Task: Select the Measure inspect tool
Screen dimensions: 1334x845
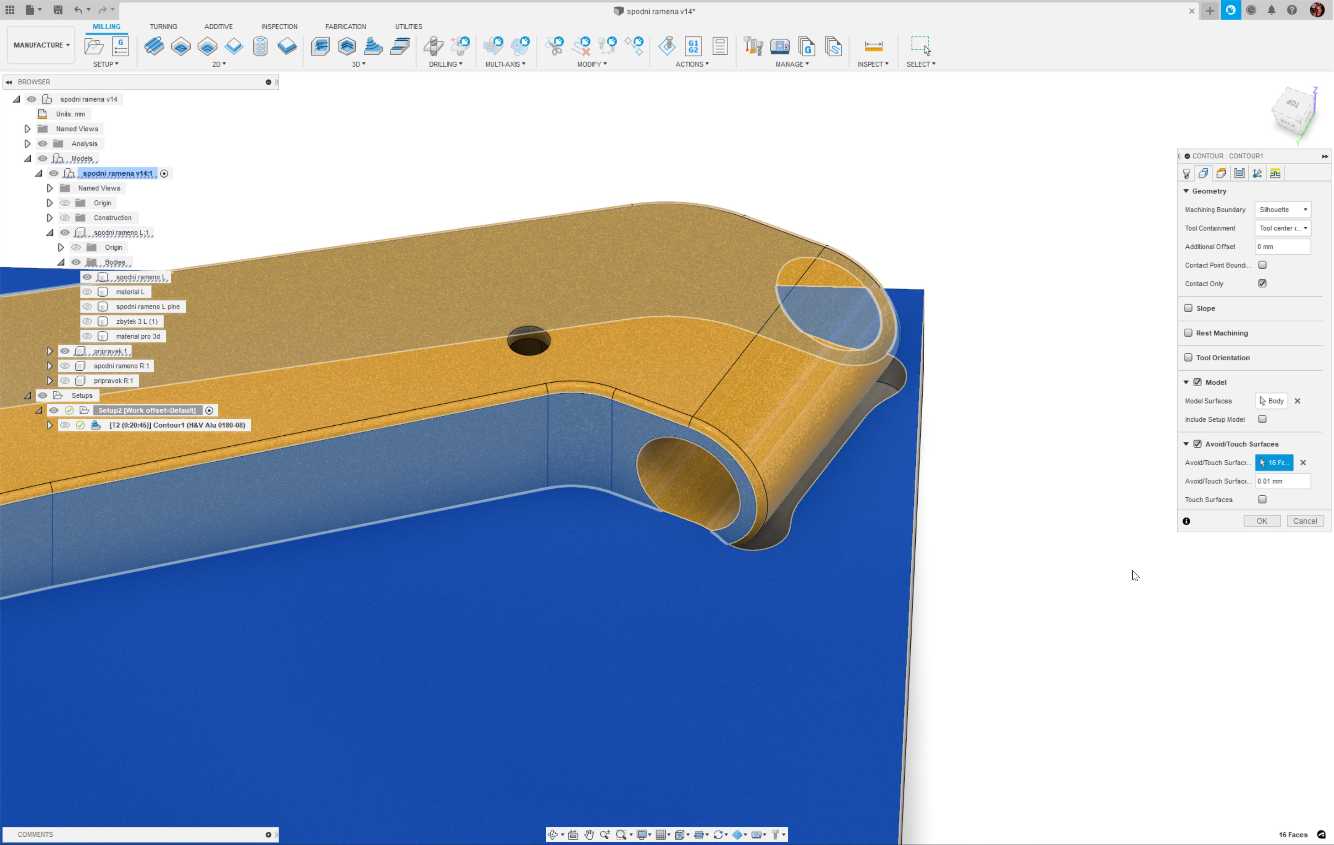Action: (x=873, y=46)
